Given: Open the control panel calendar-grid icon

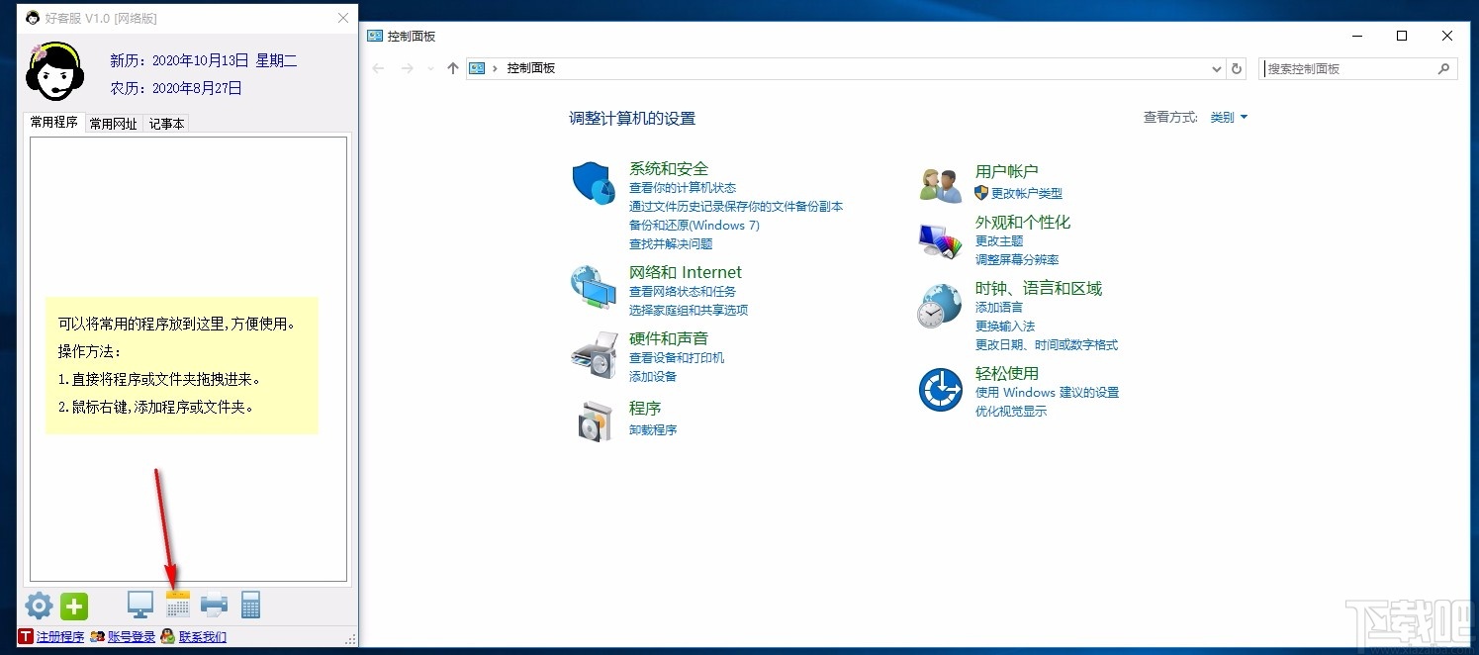Looking at the screenshot, I should click(178, 605).
